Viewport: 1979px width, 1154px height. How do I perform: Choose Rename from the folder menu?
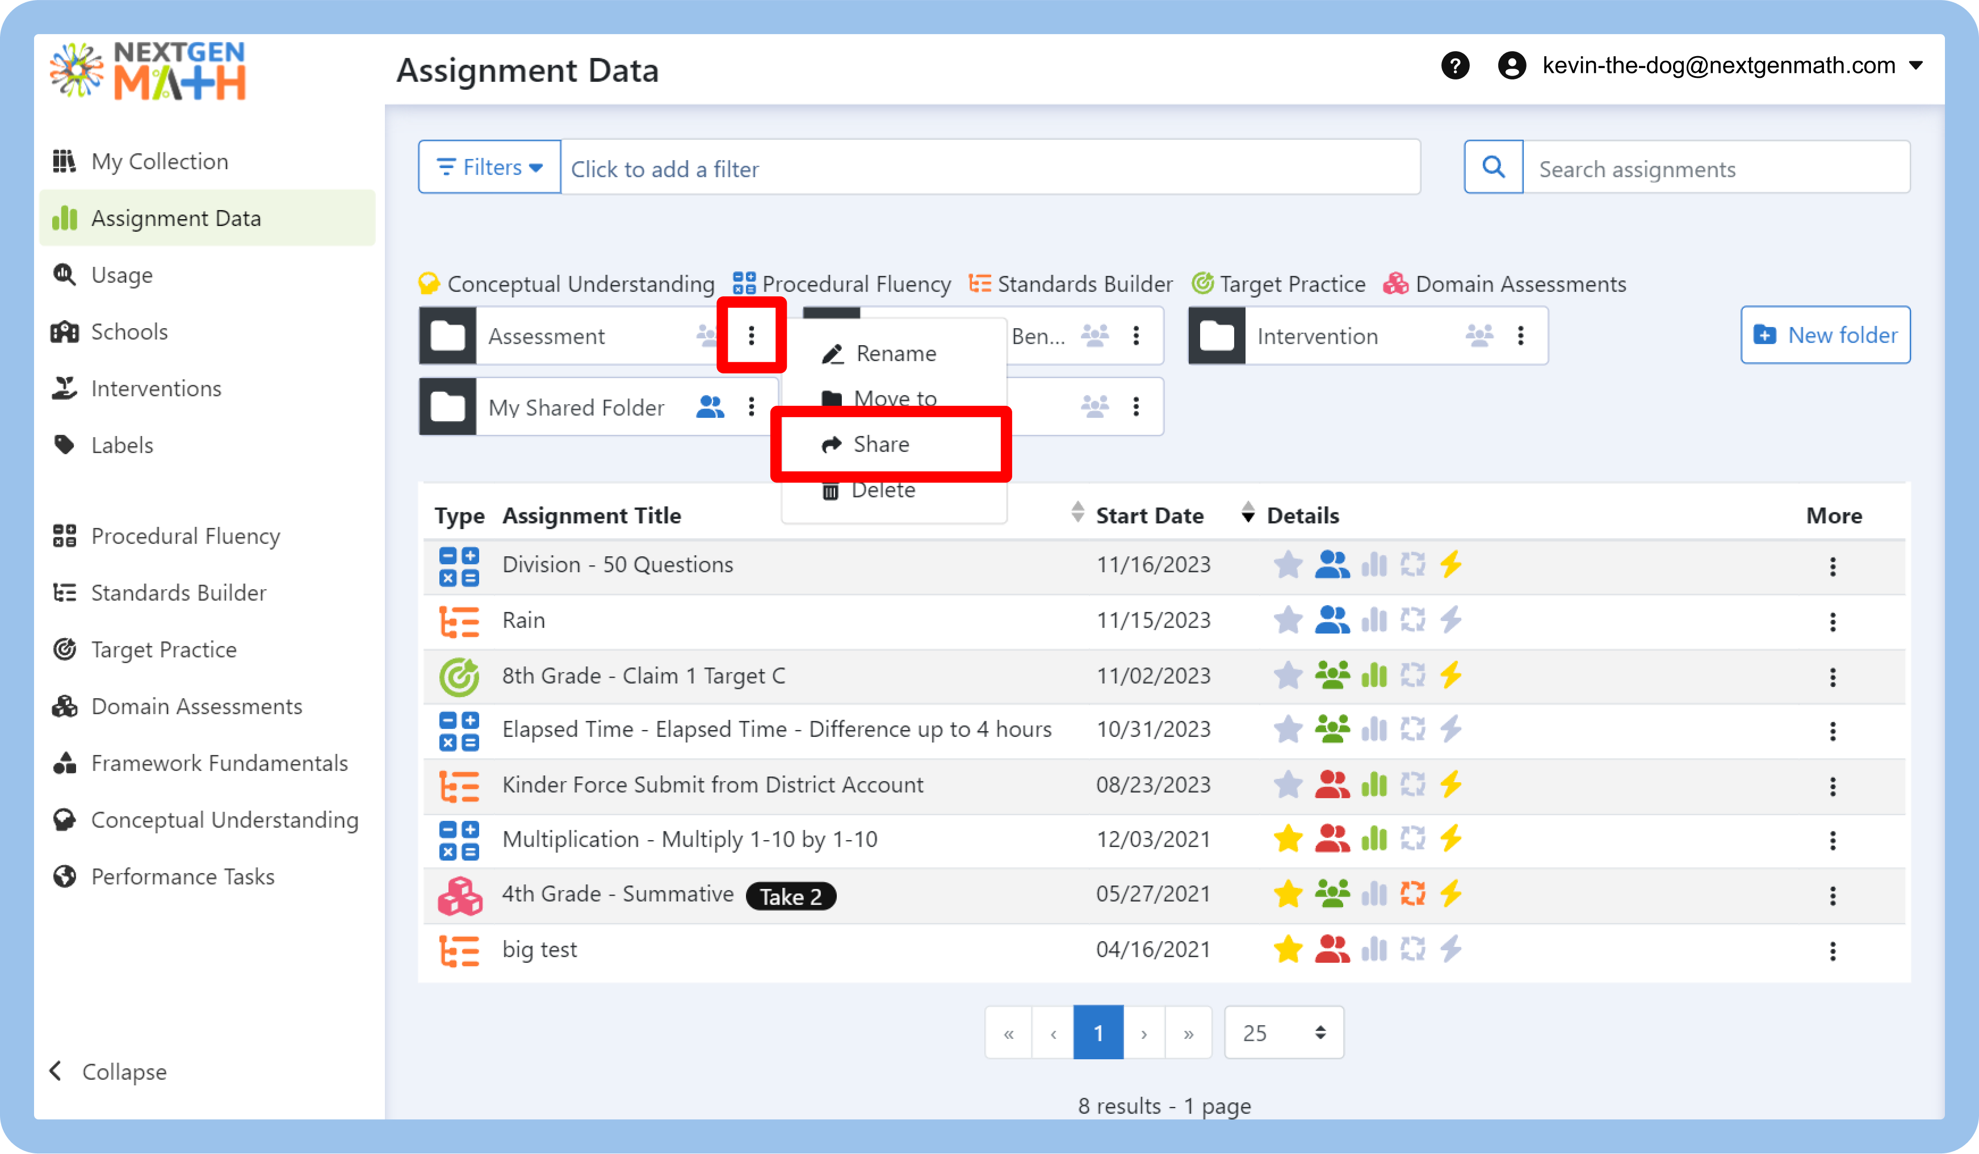tap(894, 353)
